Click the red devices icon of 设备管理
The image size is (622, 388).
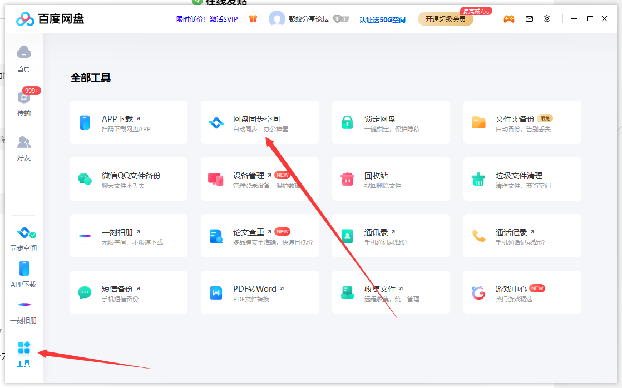(x=216, y=179)
